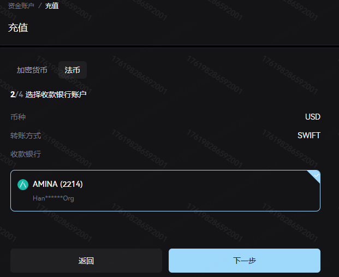The width and height of the screenshot is (339, 277).
Task: Click the 收款银行 section label
Action: 26,154
